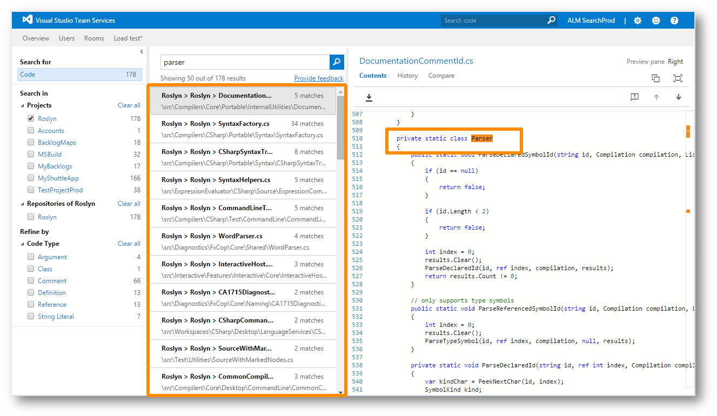
Task: Click Clear all next to Projects
Action: pos(129,105)
